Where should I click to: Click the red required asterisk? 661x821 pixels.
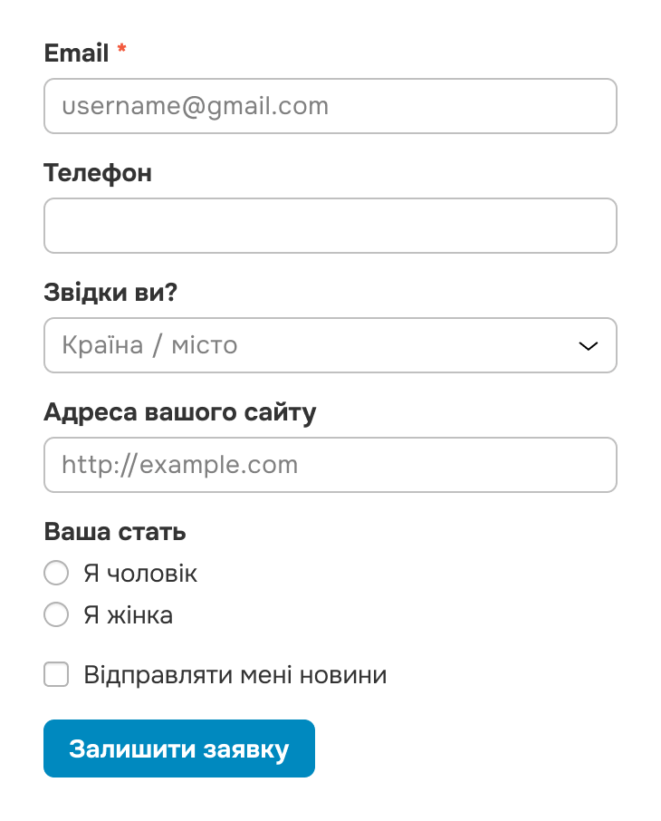(121, 52)
